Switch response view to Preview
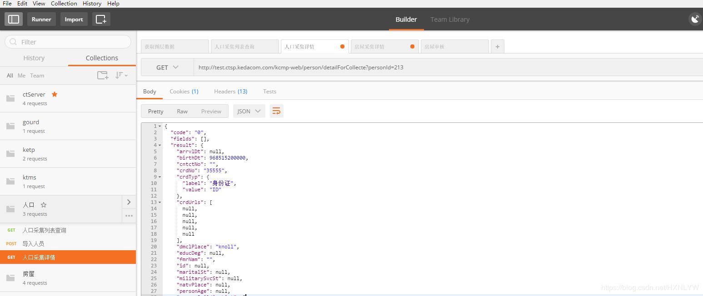Screen dimensions: 703x296 tap(211, 111)
